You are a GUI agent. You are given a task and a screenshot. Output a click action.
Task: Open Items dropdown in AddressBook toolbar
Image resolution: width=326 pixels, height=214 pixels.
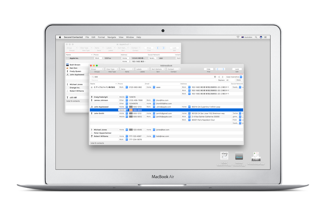(127, 69)
